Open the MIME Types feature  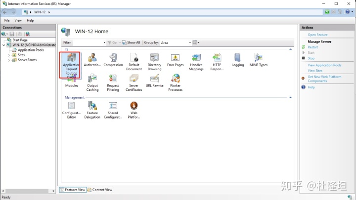259,60
